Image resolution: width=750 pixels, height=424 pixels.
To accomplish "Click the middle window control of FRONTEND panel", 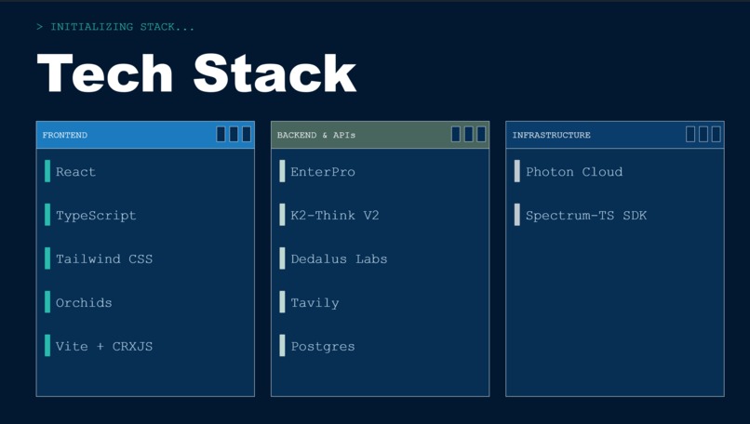I will tap(234, 134).
